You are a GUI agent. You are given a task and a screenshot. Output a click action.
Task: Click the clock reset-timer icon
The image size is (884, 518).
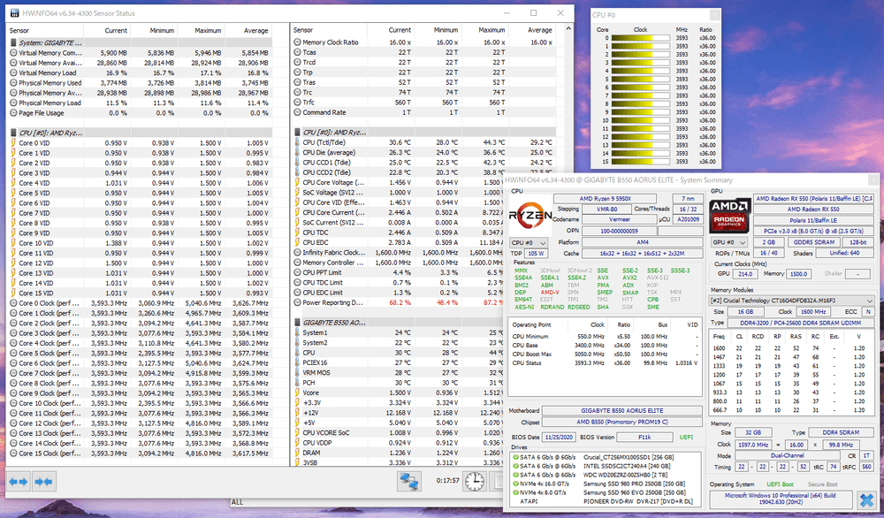475,481
